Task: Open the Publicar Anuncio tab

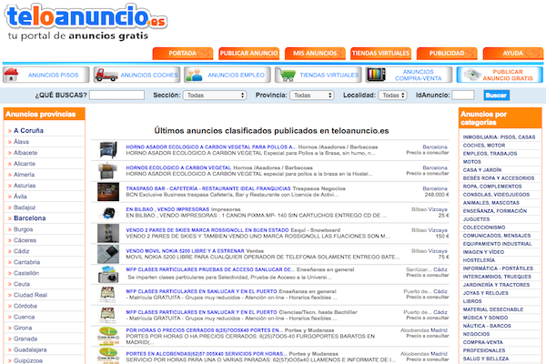Action: click(248, 54)
